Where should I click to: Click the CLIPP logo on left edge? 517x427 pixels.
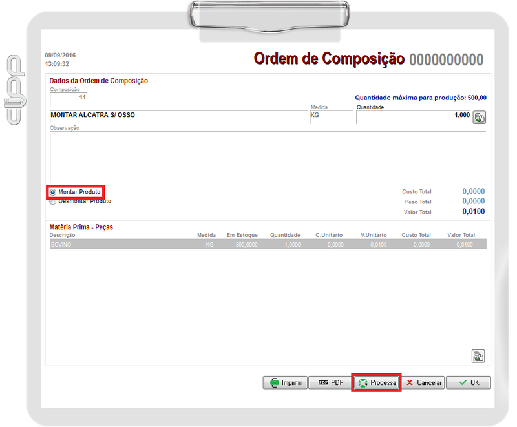point(14,90)
